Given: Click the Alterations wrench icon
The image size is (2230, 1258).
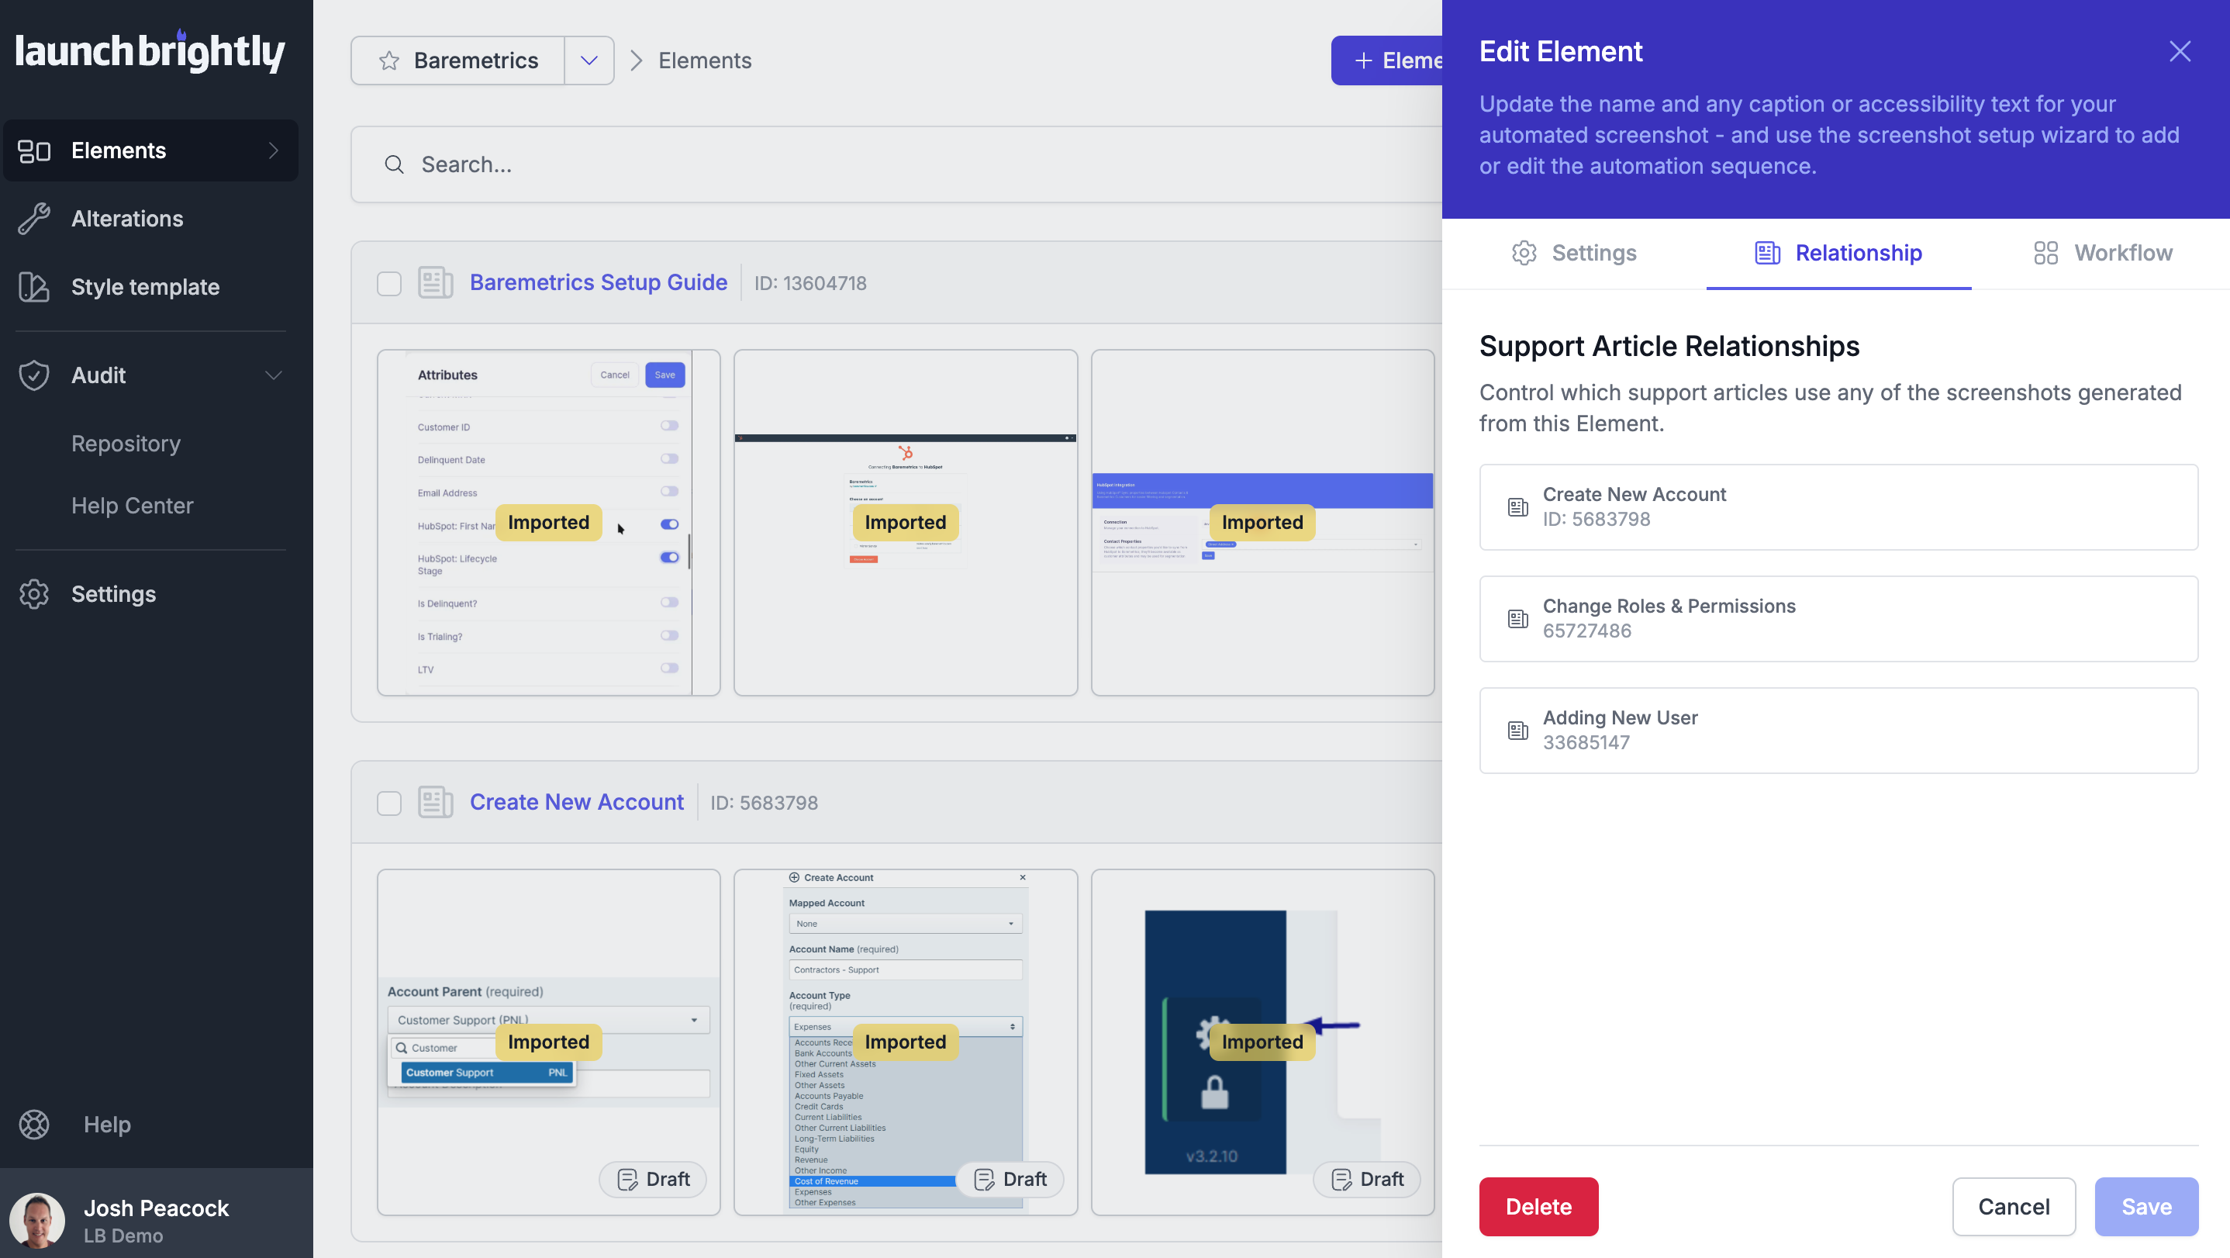Looking at the screenshot, I should (x=34, y=219).
